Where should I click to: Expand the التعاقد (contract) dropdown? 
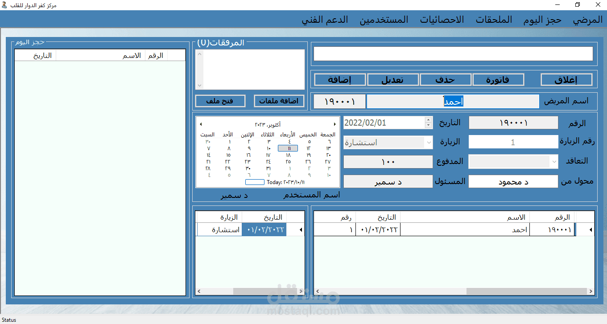click(554, 162)
